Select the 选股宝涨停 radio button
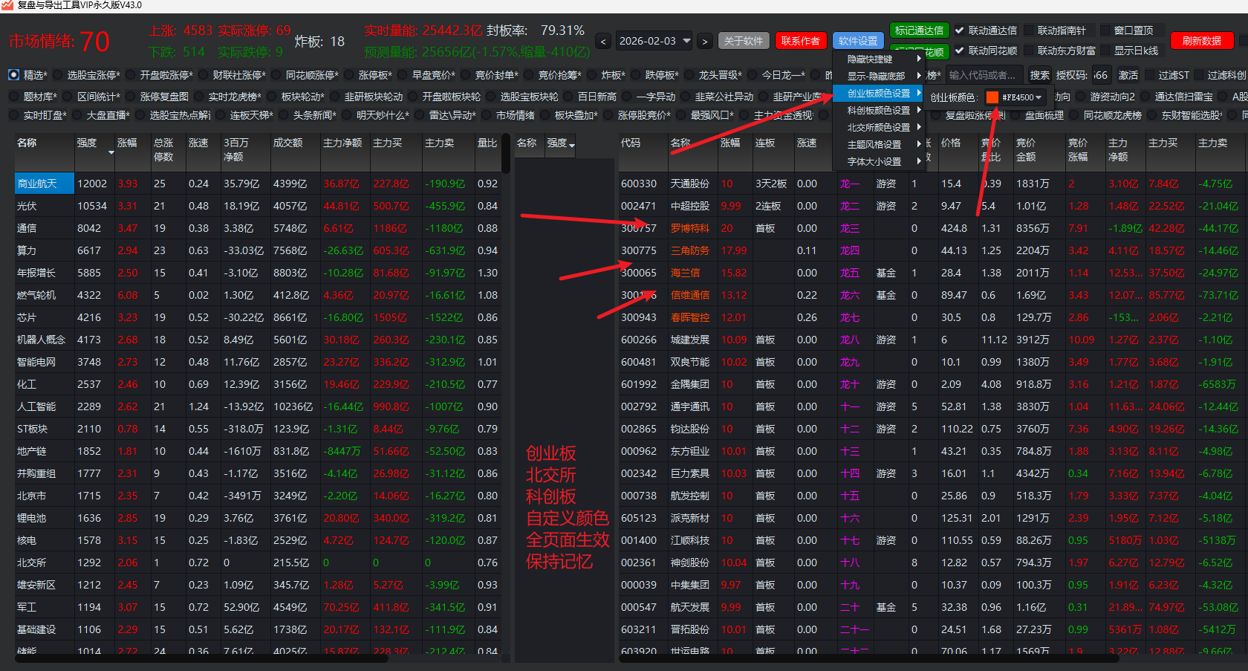1248x671 pixels. pyautogui.click(x=57, y=75)
